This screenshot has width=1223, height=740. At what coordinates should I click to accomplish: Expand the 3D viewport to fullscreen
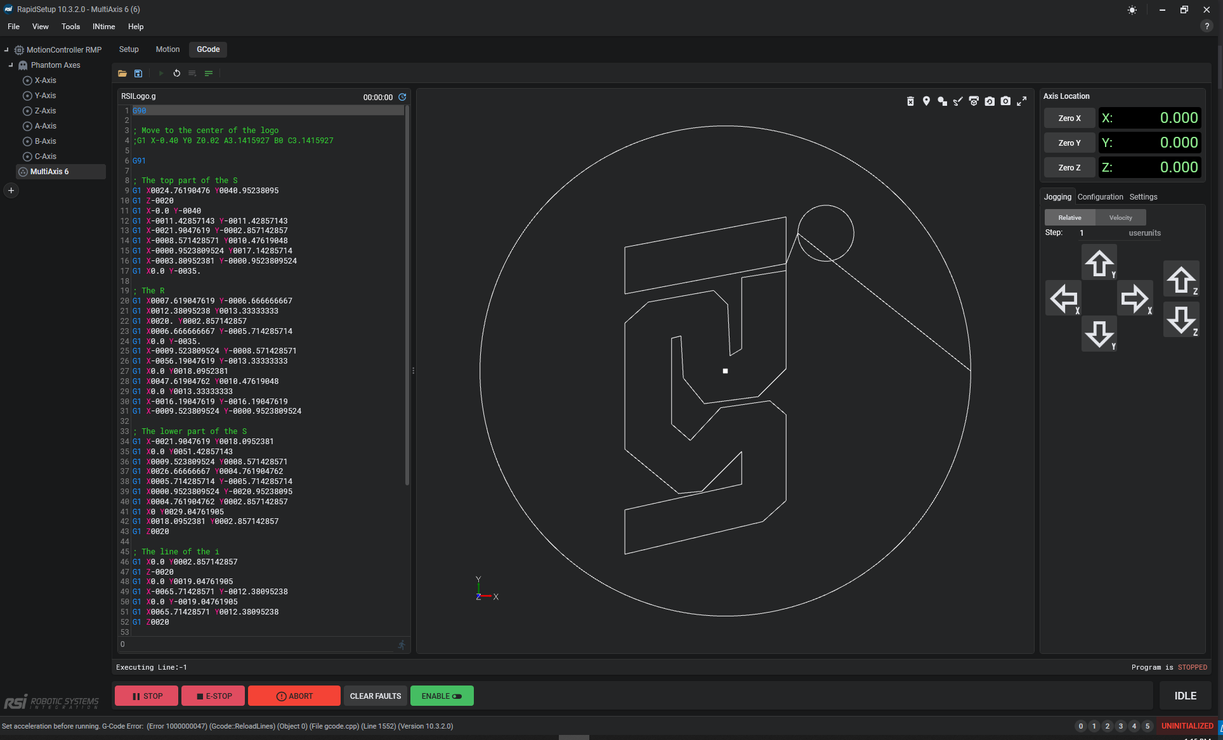(x=1021, y=101)
